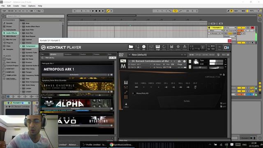Screen dimensions: 263x148
Task: Click Ableton Play transport button
Action: pyautogui.click(x=93, y=11)
